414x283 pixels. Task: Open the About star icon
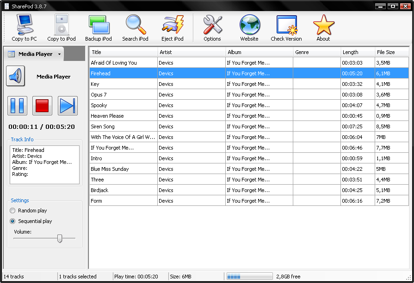click(323, 28)
